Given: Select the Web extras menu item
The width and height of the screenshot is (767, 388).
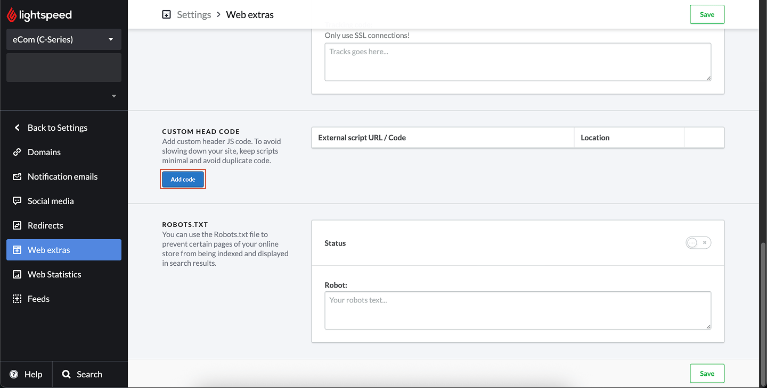Looking at the screenshot, I should 64,250.
